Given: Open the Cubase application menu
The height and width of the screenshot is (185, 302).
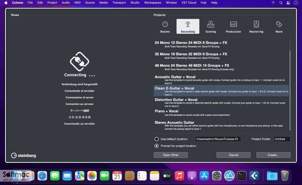Looking at the screenshot, I should (x=17, y=3).
